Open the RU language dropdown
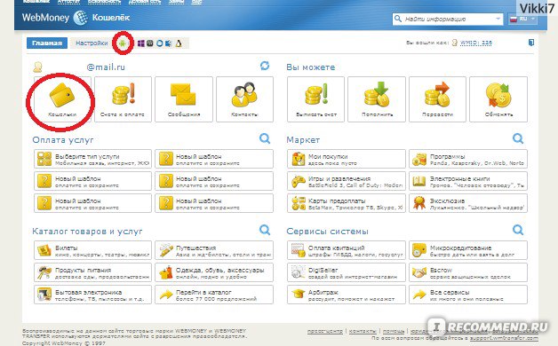The image size is (558, 346). click(x=522, y=19)
